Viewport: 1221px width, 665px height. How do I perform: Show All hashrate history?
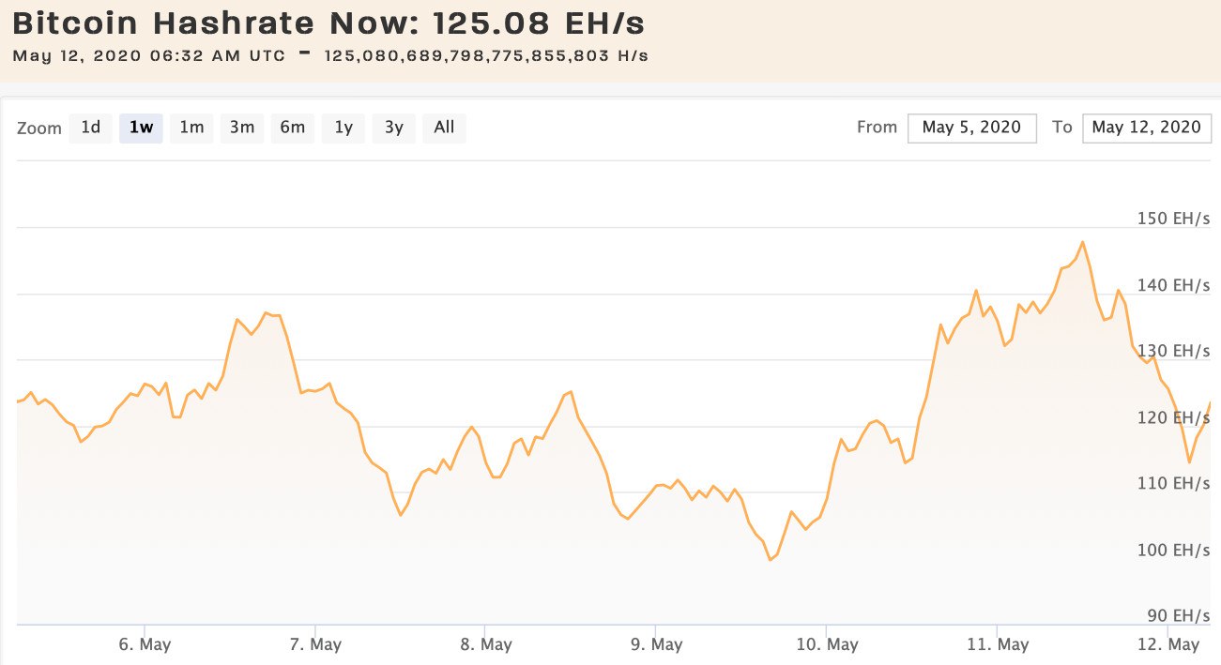point(444,128)
